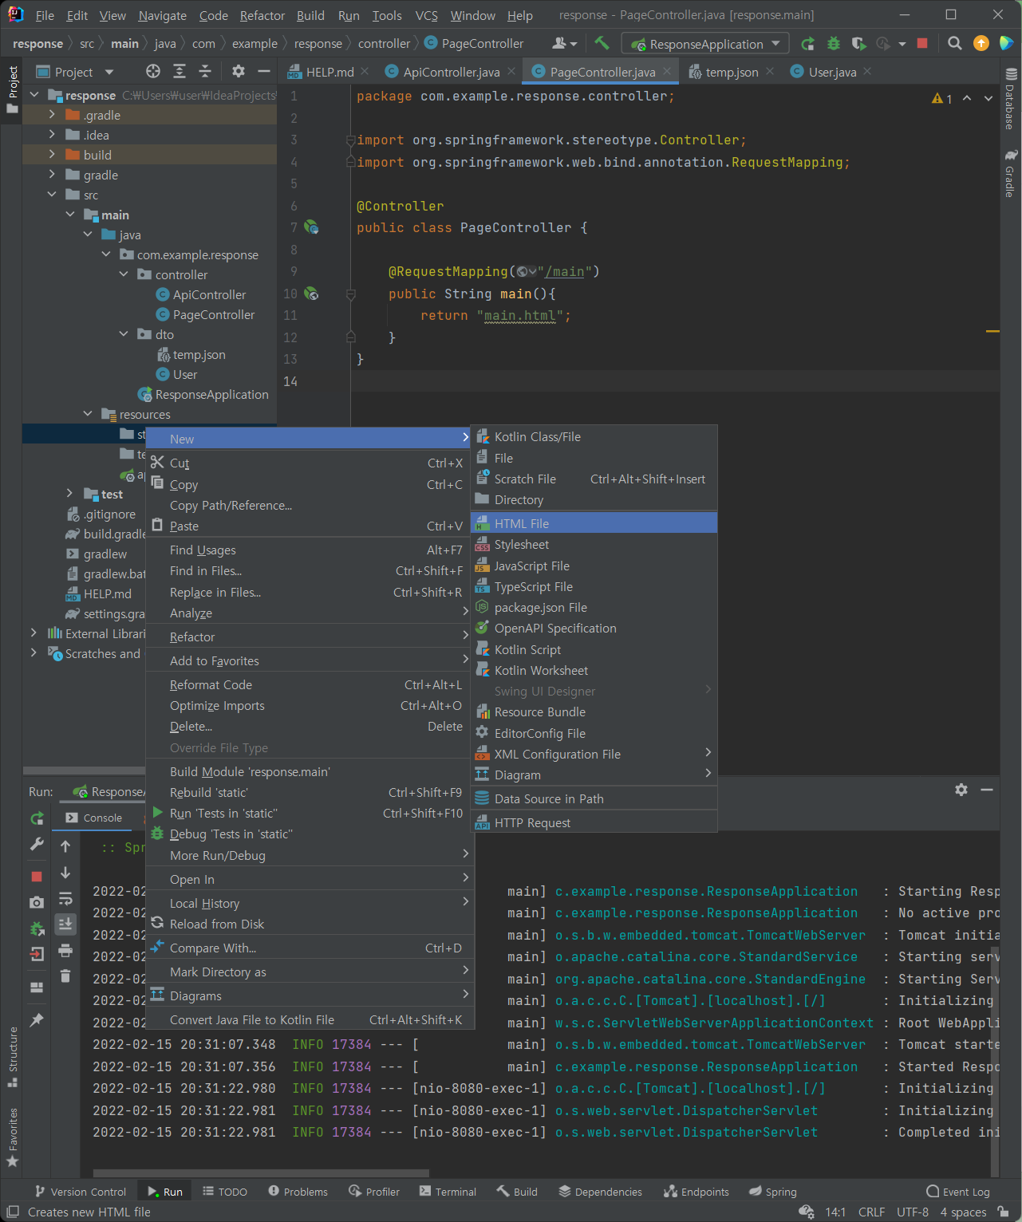The height and width of the screenshot is (1222, 1022).
Task: Open the Database side panel
Action: [x=1010, y=99]
